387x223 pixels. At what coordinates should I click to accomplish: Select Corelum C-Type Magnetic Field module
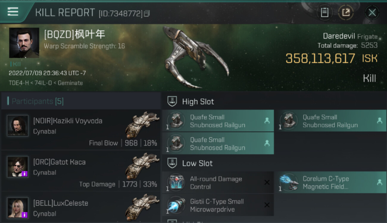[330, 183]
